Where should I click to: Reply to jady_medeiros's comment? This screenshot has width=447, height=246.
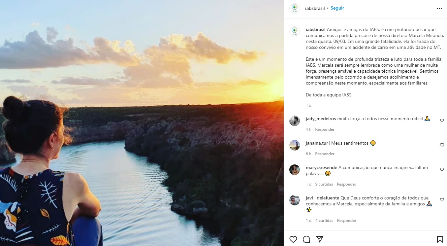(x=325, y=129)
